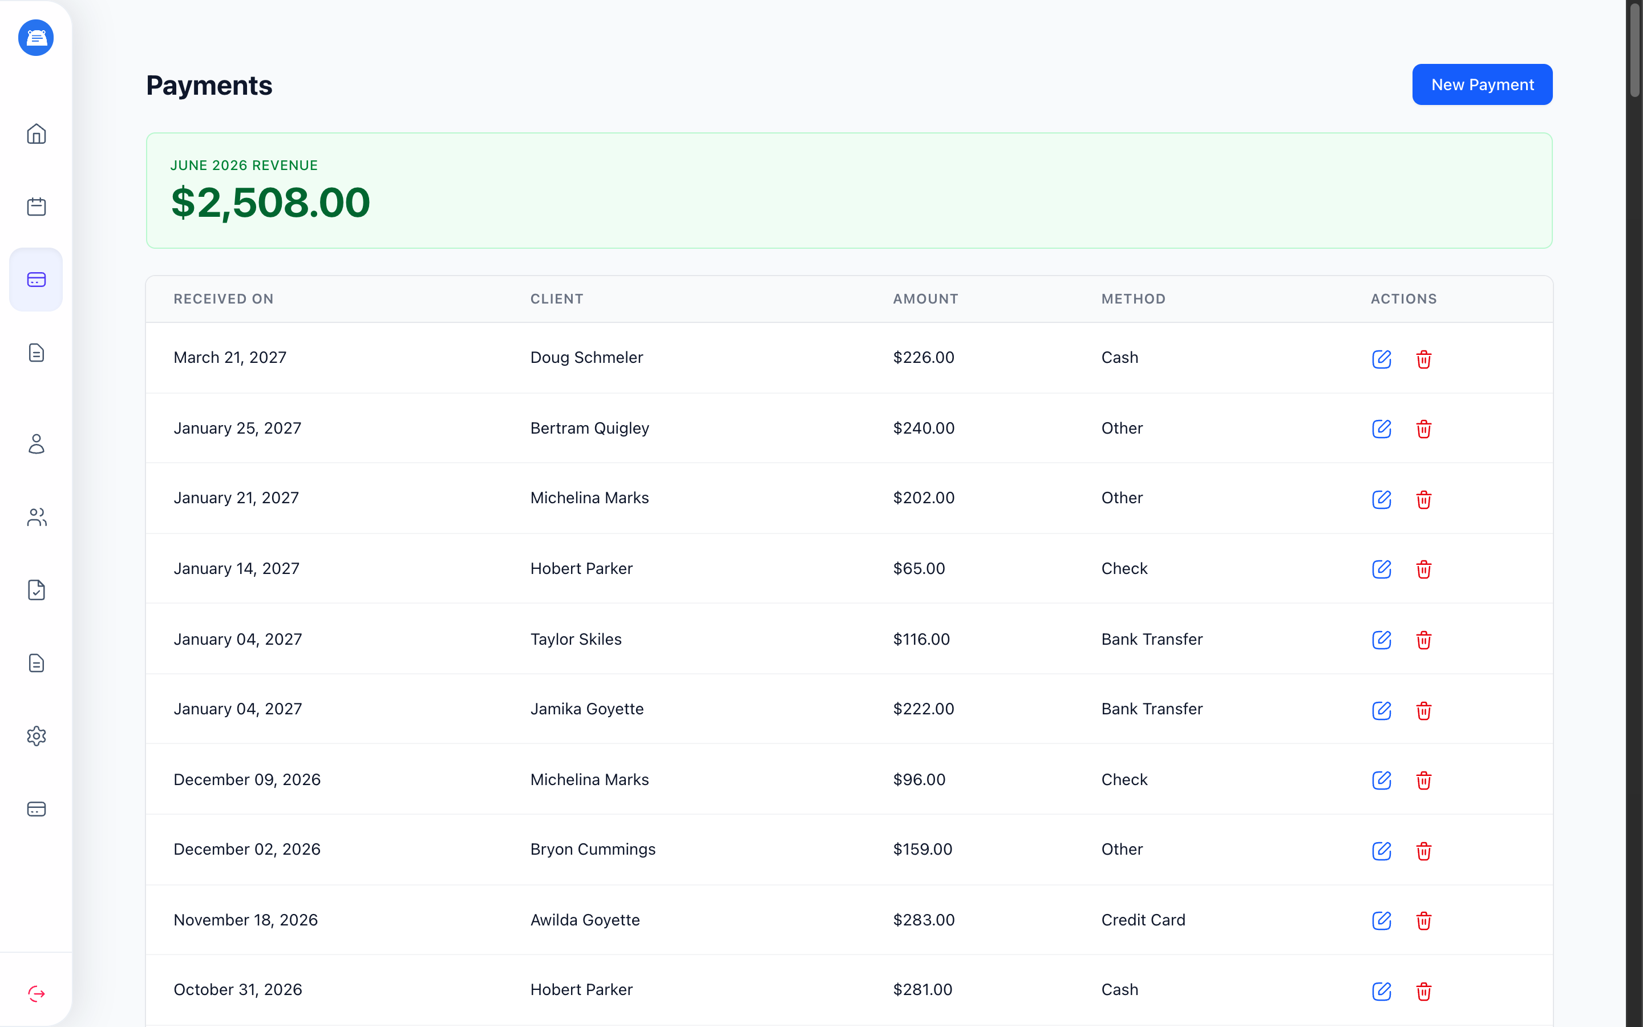This screenshot has width=1643, height=1027.
Task: Click the Payments page heading
Action: point(209,86)
